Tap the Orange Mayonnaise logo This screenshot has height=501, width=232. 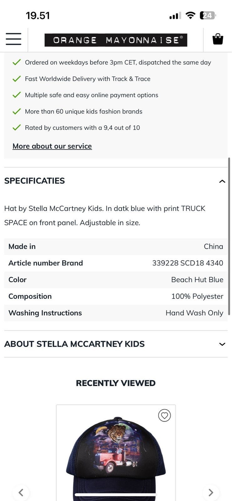pyautogui.click(x=116, y=40)
